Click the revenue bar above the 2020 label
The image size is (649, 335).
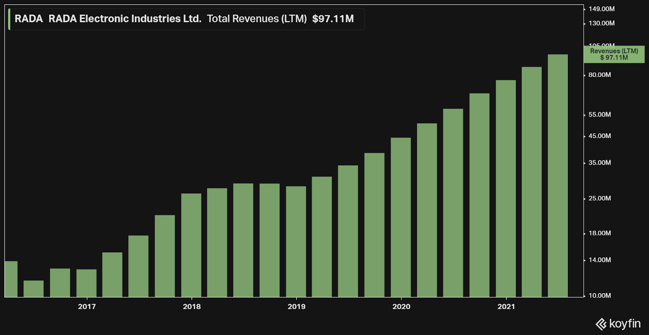[x=401, y=218]
